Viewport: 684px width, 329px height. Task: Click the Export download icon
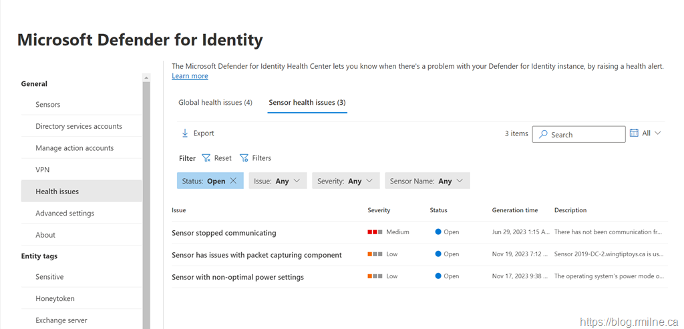(x=185, y=133)
